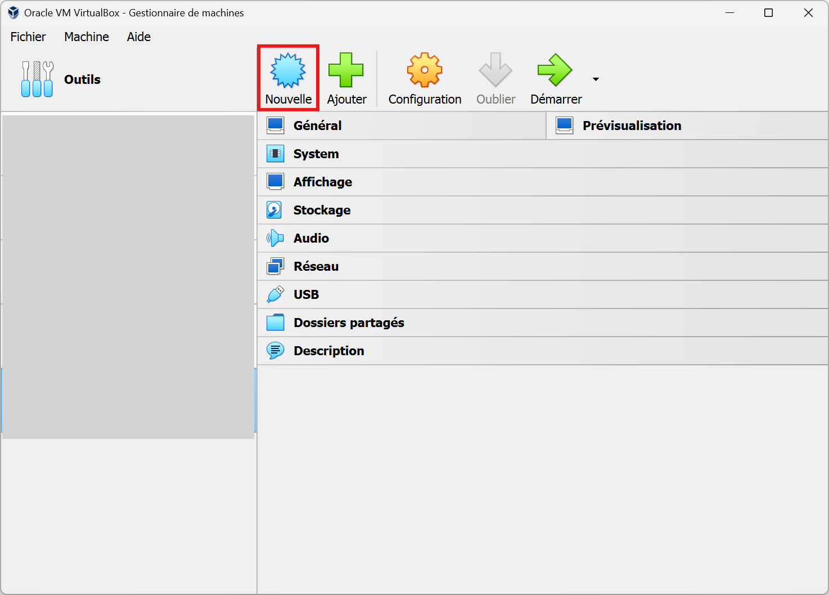Click the green plus Ajouter icon
The width and height of the screenshot is (829, 595).
346,70
